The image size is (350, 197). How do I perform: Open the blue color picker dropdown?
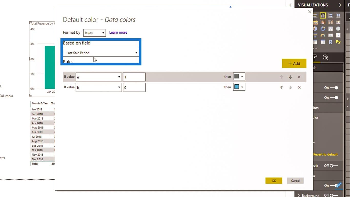click(239, 87)
